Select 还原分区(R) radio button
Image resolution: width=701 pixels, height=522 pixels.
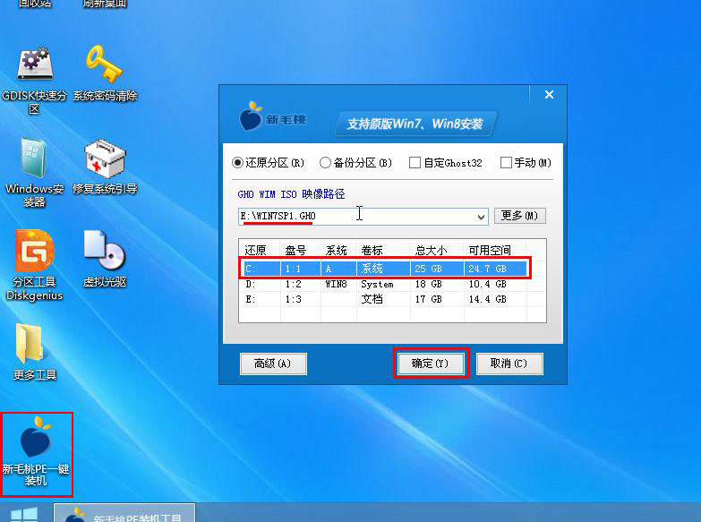pos(269,163)
